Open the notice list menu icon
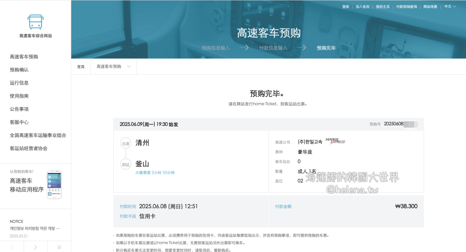Image resolution: width=466 pixels, height=252 pixels. click(x=59, y=247)
